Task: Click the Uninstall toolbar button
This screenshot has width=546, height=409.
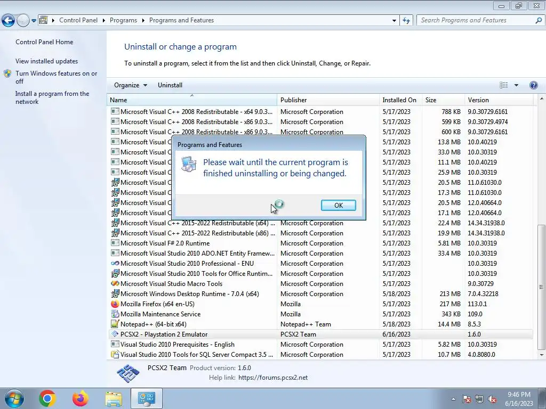Action: click(x=170, y=85)
